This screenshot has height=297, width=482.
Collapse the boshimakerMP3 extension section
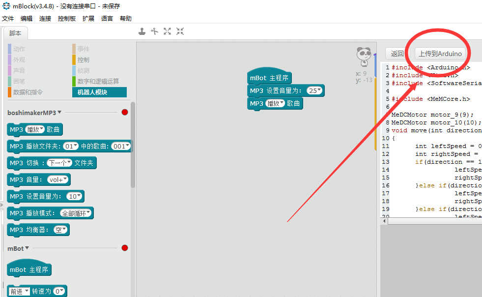pos(59,112)
